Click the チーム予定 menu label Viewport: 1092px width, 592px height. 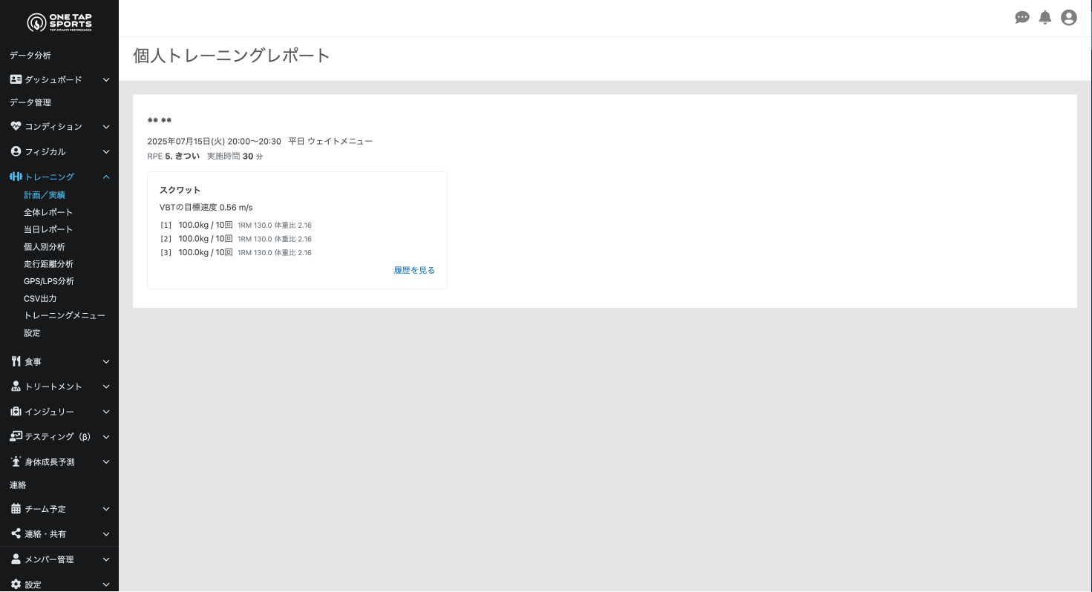click(45, 509)
